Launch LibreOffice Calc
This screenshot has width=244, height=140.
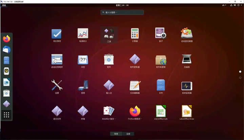161,113
